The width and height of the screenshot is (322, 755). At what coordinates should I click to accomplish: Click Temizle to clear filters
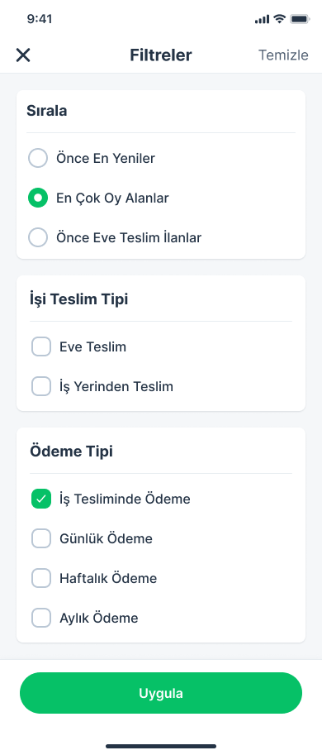[x=283, y=55]
